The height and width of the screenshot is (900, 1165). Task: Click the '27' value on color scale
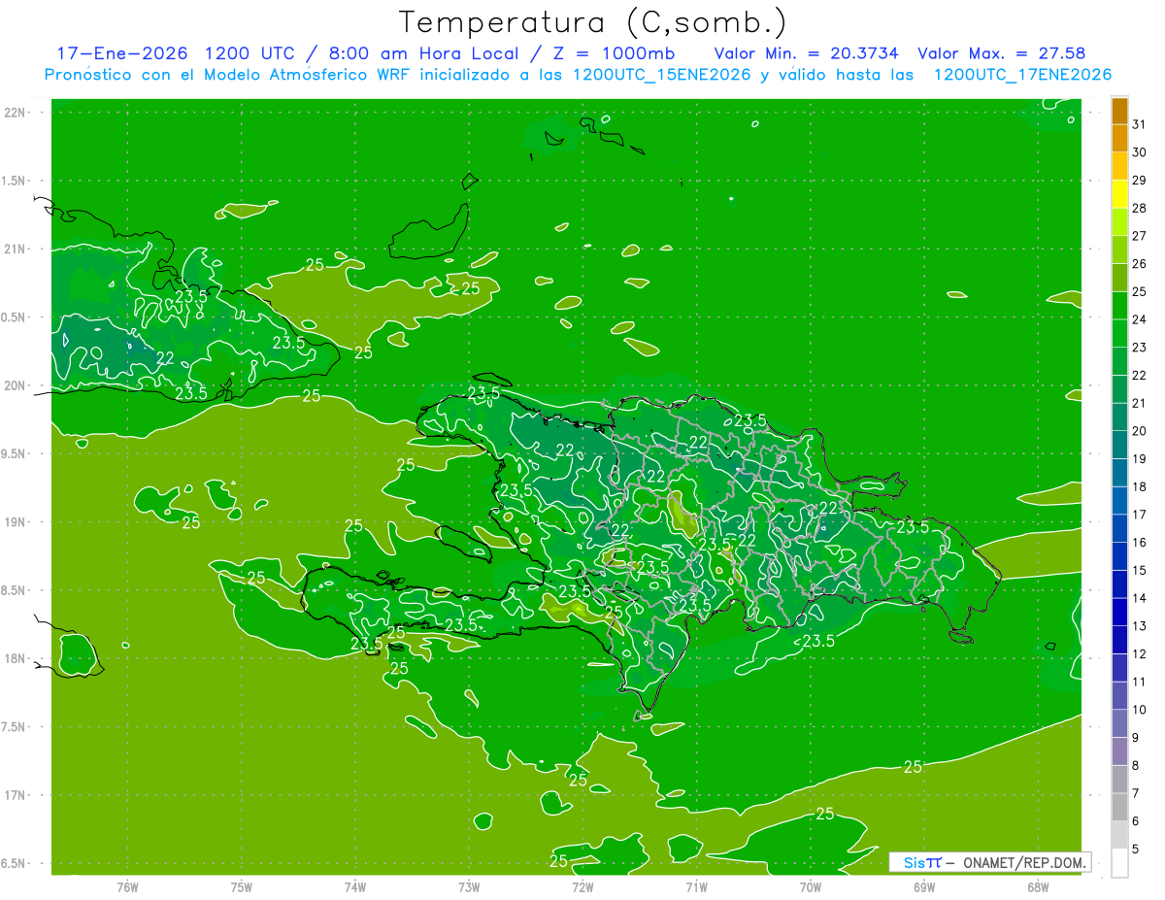(1140, 236)
